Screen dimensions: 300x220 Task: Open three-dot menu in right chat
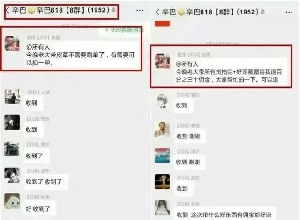pyautogui.click(x=289, y=13)
